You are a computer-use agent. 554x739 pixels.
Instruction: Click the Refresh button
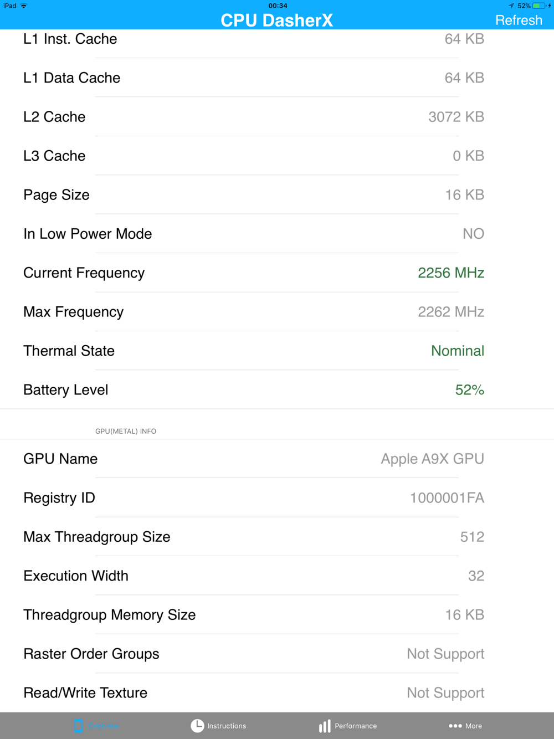click(519, 20)
